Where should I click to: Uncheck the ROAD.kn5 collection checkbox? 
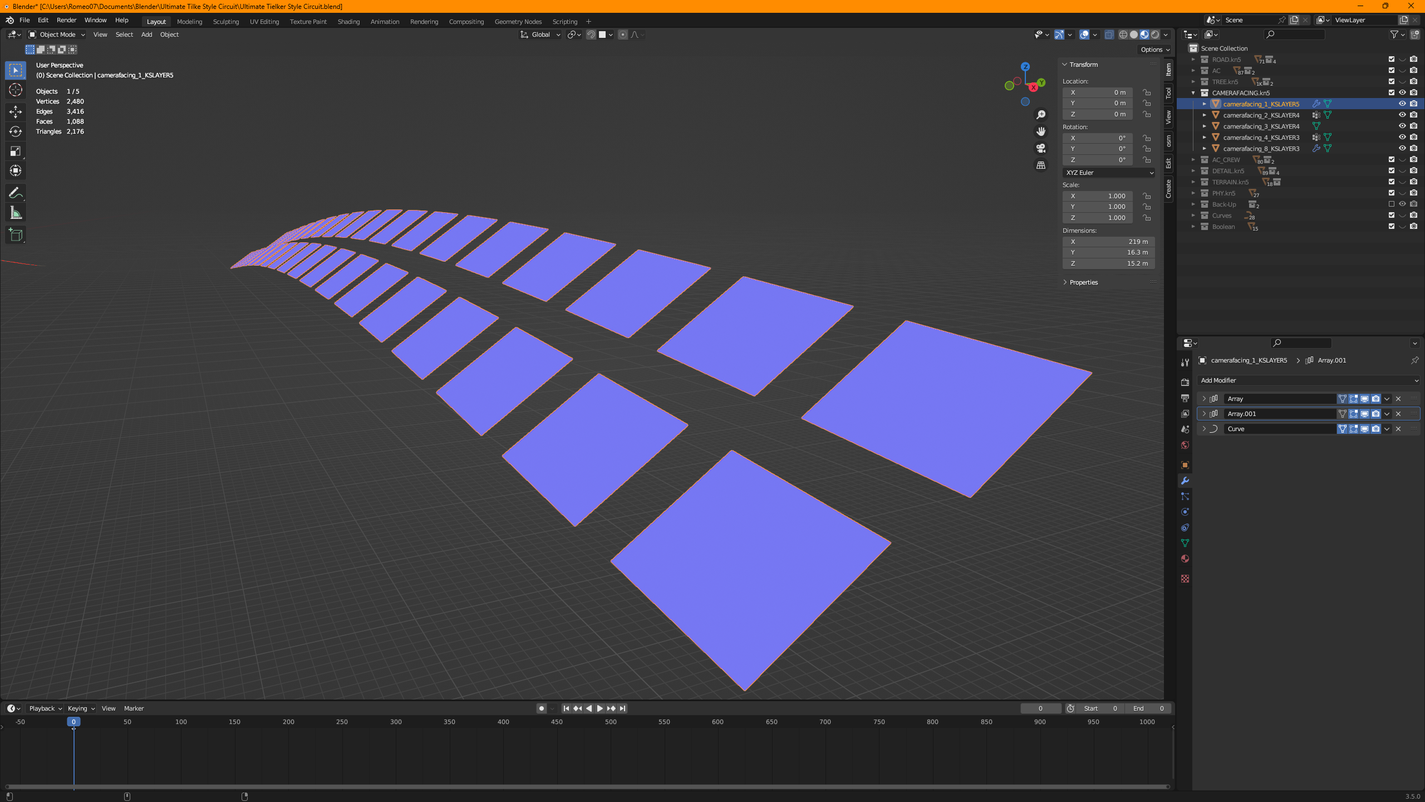tap(1392, 59)
